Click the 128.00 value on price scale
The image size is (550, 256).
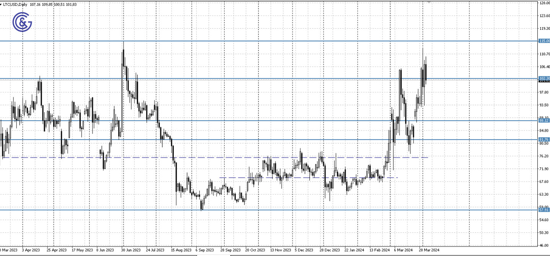tap(544, 3)
